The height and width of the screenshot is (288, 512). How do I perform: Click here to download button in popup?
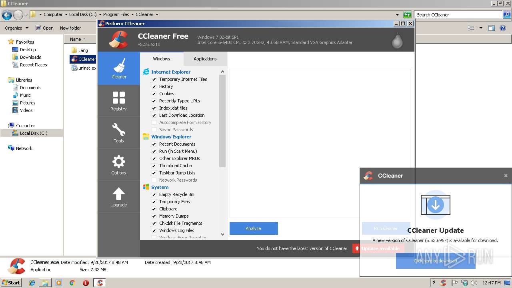436,261
